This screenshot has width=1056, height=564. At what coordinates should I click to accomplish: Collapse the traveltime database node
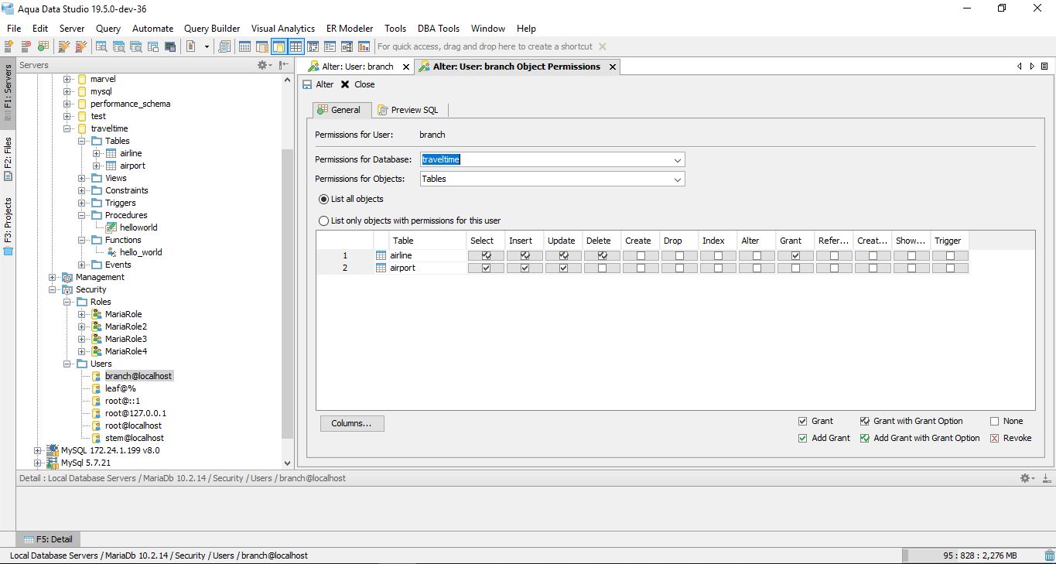click(67, 128)
